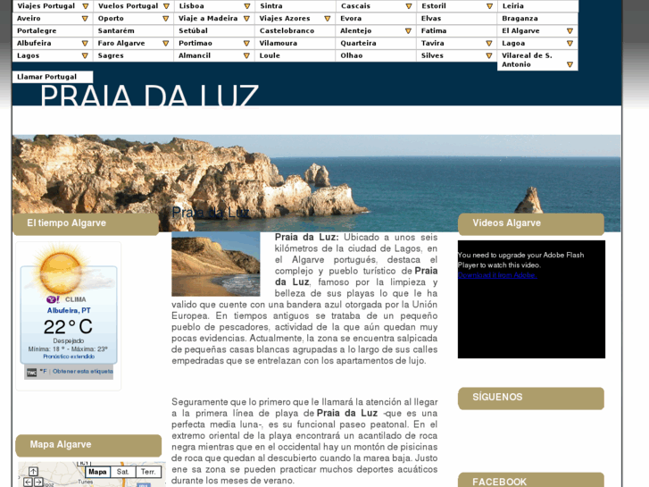Expand the Portimao menu
The height and width of the screenshot is (487, 649).
pos(246,43)
